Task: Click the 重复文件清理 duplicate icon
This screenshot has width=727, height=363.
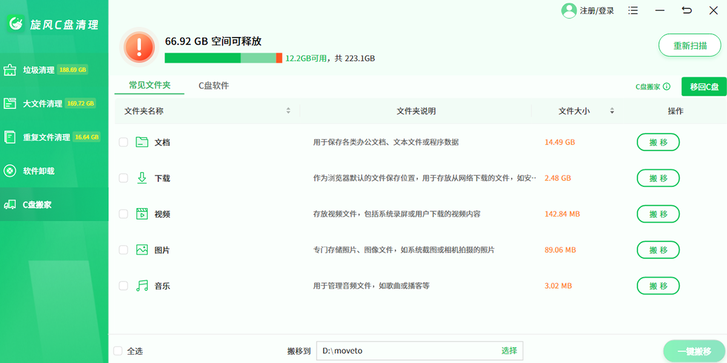Action: click(10, 137)
